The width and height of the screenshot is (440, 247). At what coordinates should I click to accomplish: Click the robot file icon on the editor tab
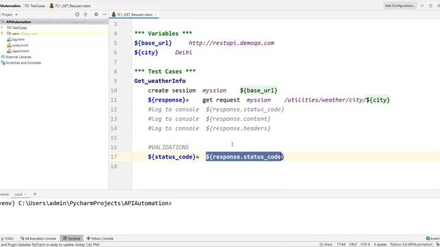tap(113, 14)
